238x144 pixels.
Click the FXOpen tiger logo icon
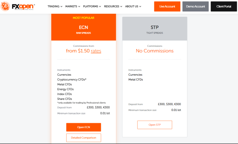point(5,7)
